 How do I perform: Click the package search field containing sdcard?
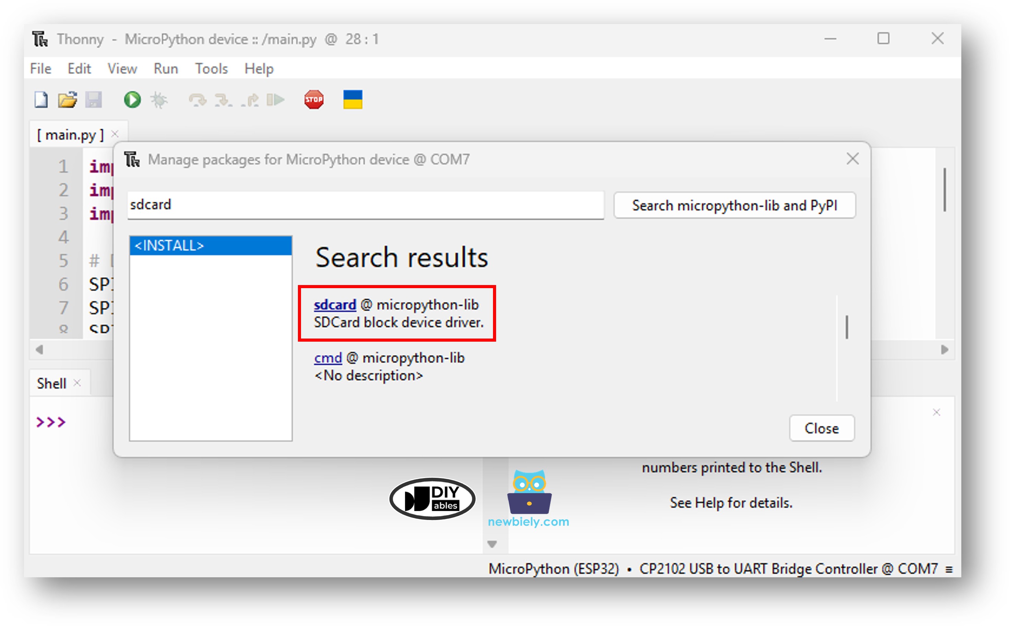coord(366,205)
